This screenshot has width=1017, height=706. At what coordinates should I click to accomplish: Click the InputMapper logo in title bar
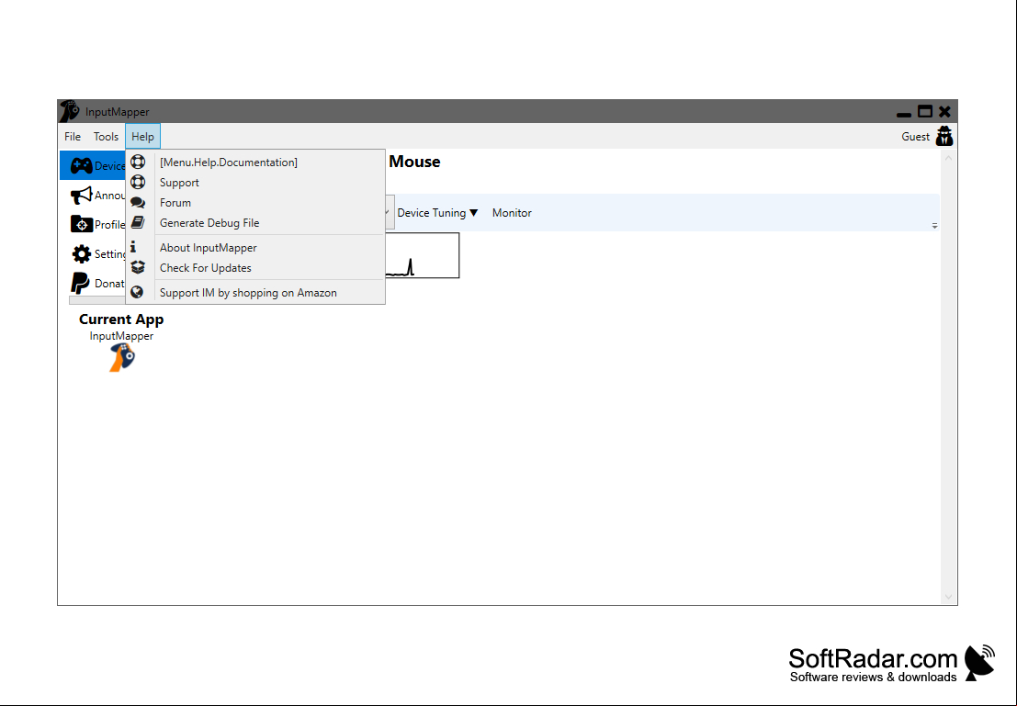point(70,111)
